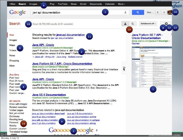
Task: Open +Max in the top bar
Action: (x=12, y=4)
